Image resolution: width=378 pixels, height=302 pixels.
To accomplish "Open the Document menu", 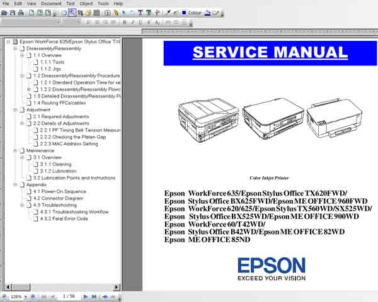I will (51, 3).
